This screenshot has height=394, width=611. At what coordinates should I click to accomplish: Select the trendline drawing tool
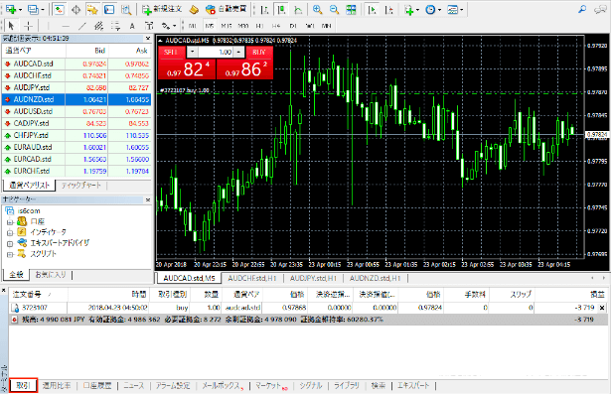[x=81, y=26]
